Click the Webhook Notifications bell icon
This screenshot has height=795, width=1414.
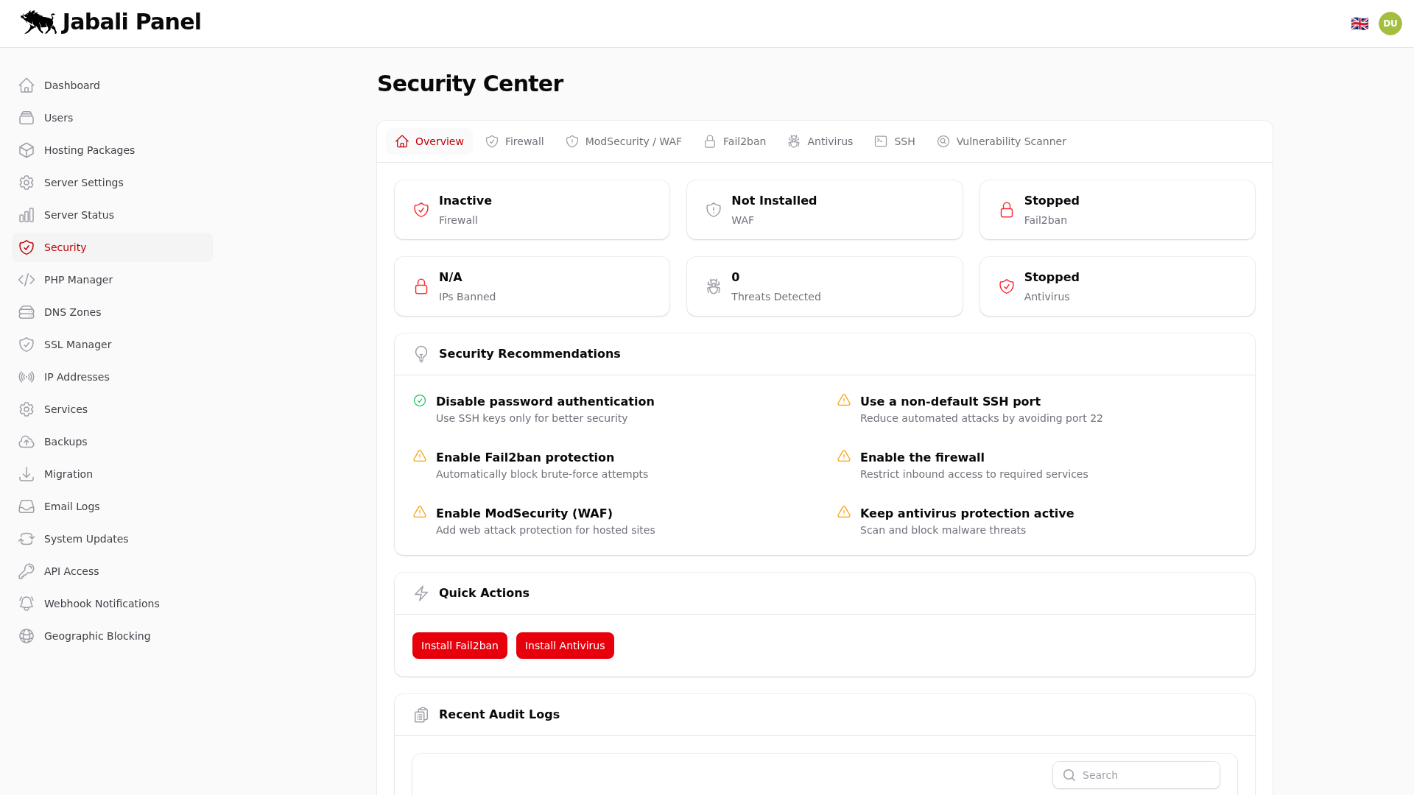tap(27, 603)
